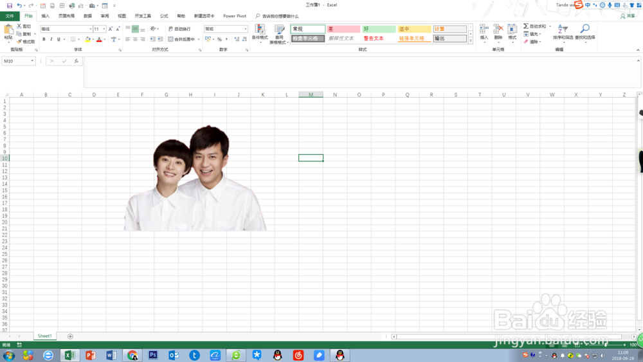
Task: Switch to the Data (数据) tab
Action: click(x=87, y=16)
